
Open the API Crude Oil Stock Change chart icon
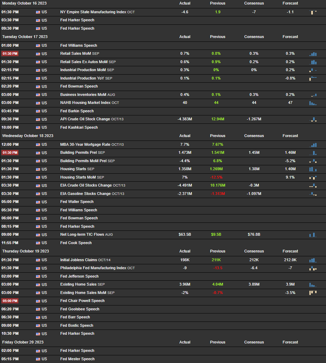pyautogui.click(x=313, y=119)
